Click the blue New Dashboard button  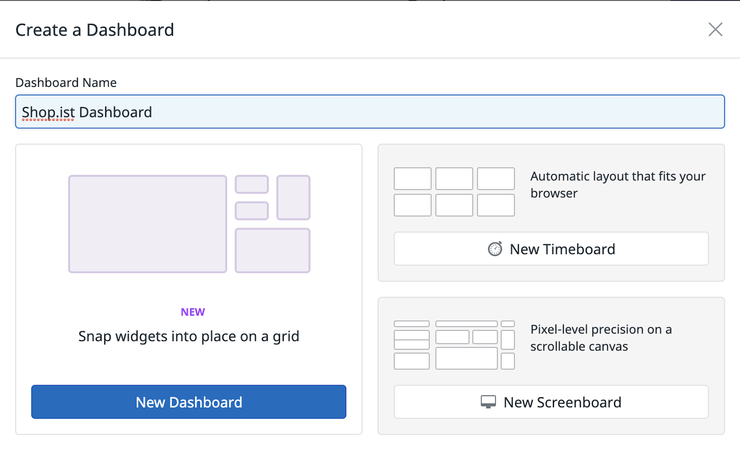click(x=188, y=402)
